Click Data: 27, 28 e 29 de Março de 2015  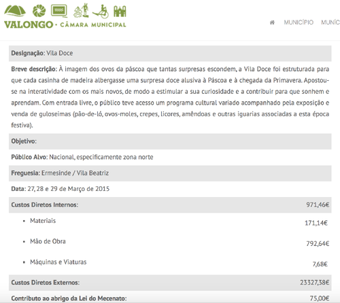pos(61,189)
